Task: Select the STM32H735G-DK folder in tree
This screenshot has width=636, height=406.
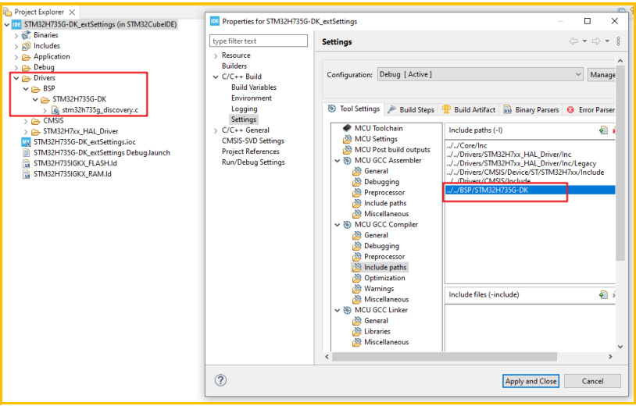Action: (80, 99)
